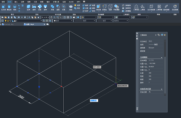181x118 pixels.
Task: Choose the 并集 union boolean icon
Action: coord(52,8)
